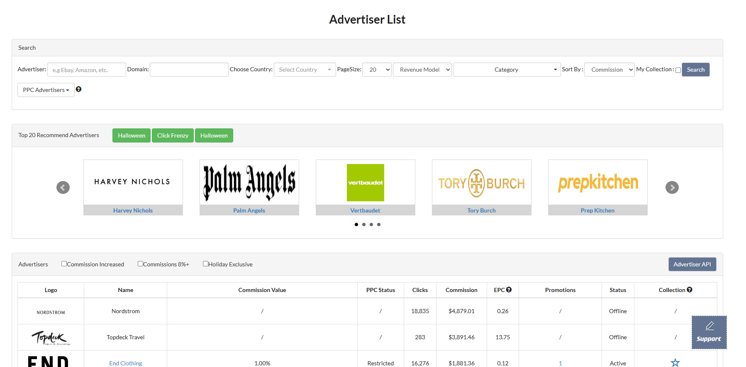Image resolution: width=746 pixels, height=367 pixels.
Task: Click the EPC help question icon
Action: click(509, 290)
